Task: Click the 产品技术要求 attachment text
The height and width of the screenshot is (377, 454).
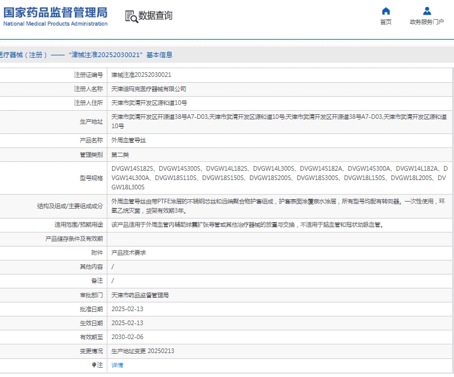Action: [129, 252]
